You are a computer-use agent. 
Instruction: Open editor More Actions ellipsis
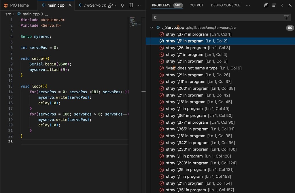tap(139, 5)
